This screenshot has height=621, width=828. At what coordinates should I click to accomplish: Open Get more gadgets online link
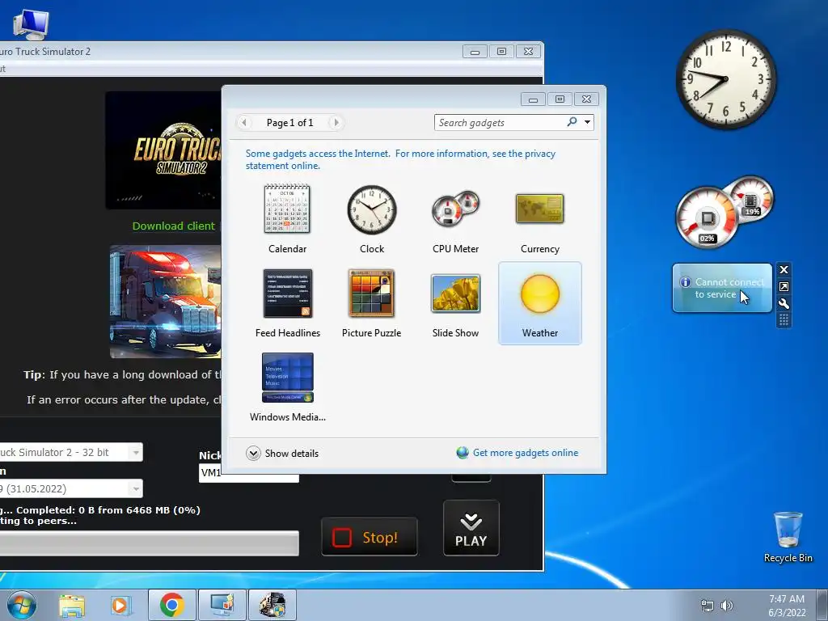(517, 453)
